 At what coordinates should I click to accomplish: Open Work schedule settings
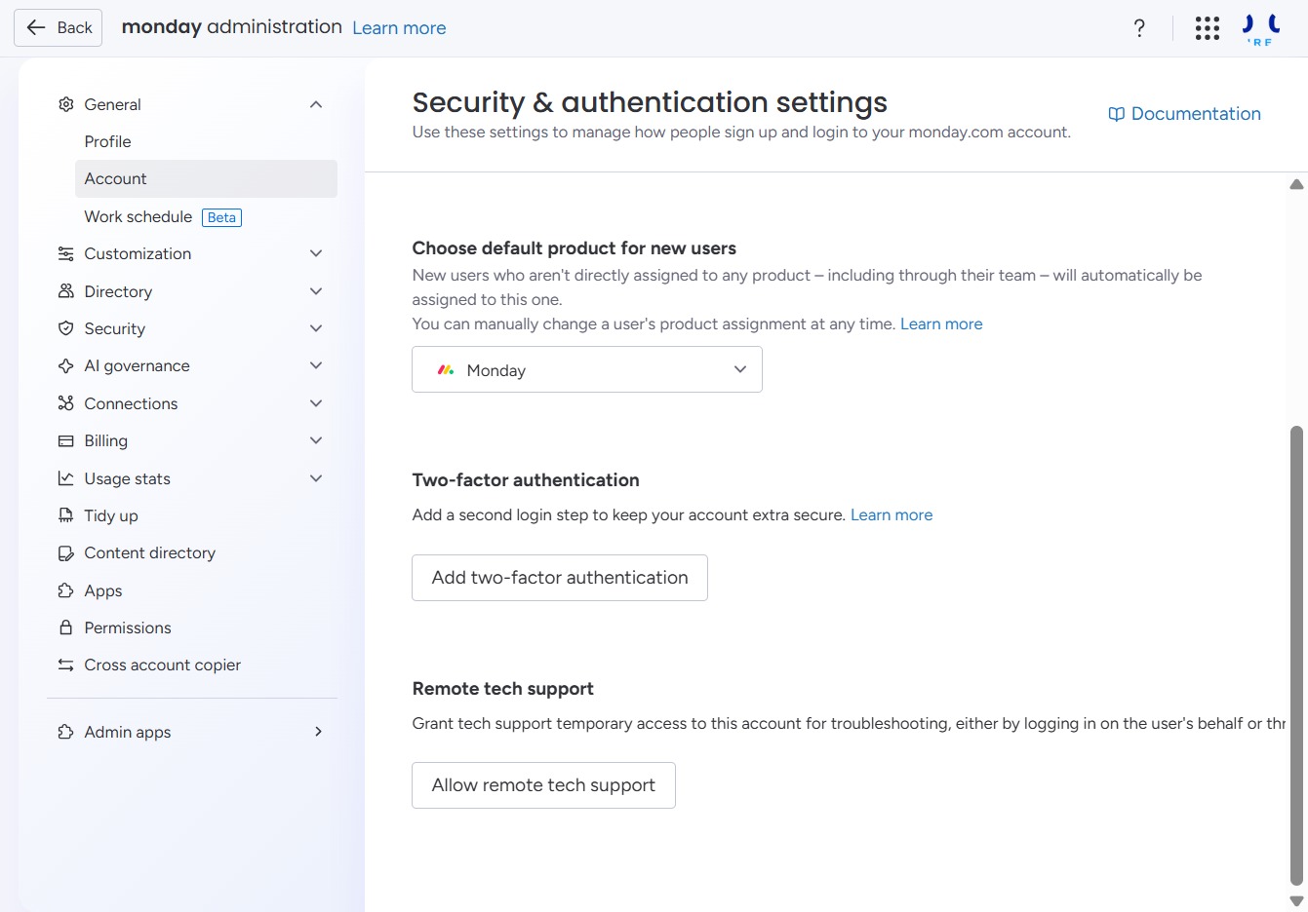[139, 216]
